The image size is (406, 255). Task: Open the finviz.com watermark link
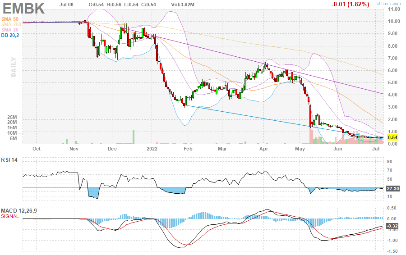[x=388, y=3]
